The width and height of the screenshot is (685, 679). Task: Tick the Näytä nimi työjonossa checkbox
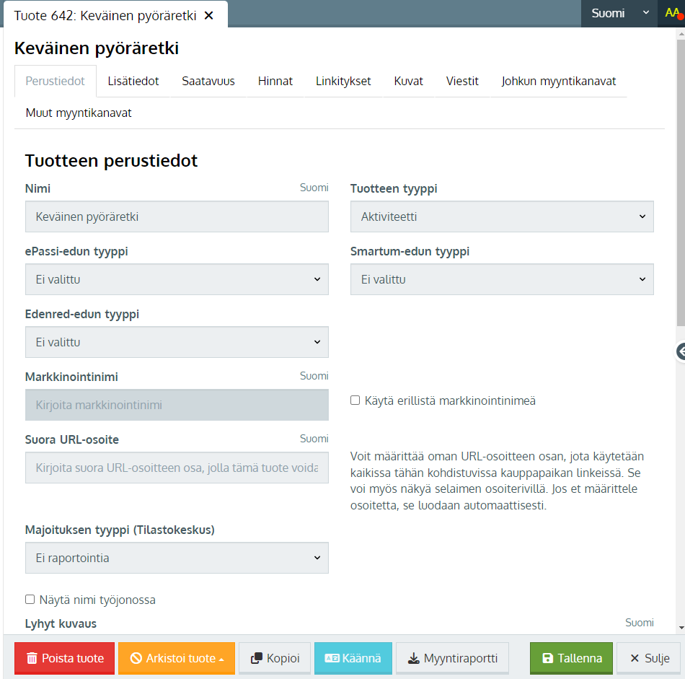pyautogui.click(x=30, y=600)
